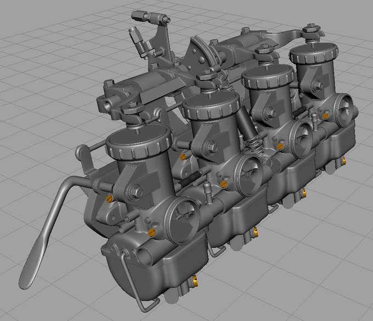Select the farthest carburetor's ribbed top cap
Viewport: 373px width, 321px height.
pyautogui.click(x=314, y=53)
